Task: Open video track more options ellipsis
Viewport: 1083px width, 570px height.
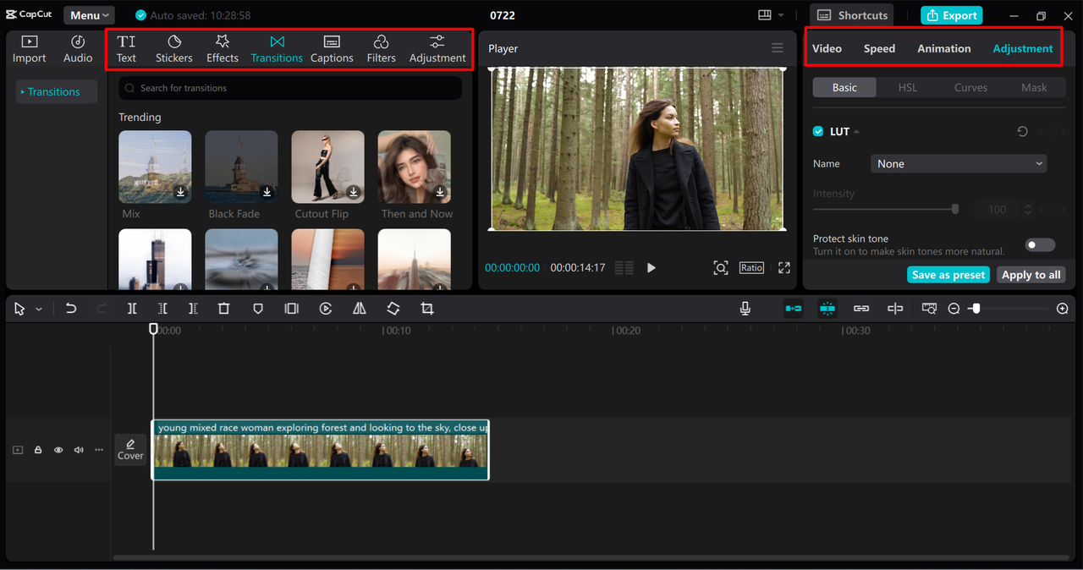Action: (x=99, y=450)
